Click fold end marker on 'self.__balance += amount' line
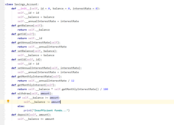The height and width of the screenshot is (125, 174). pos(4,119)
